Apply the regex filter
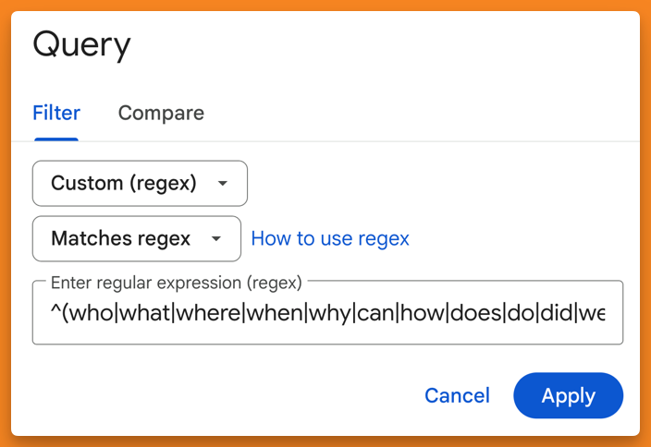Image resolution: width=651 pixels, height=447 pixels. point(568,395)
